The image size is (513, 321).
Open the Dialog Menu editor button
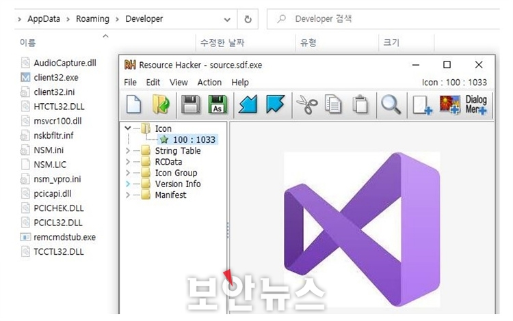tap(476, 104)
